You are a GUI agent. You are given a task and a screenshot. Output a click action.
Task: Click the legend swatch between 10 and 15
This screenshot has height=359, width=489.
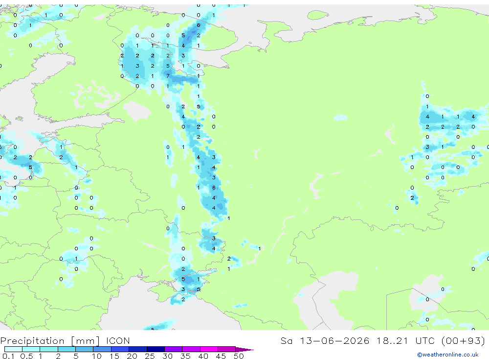(102, 349)
